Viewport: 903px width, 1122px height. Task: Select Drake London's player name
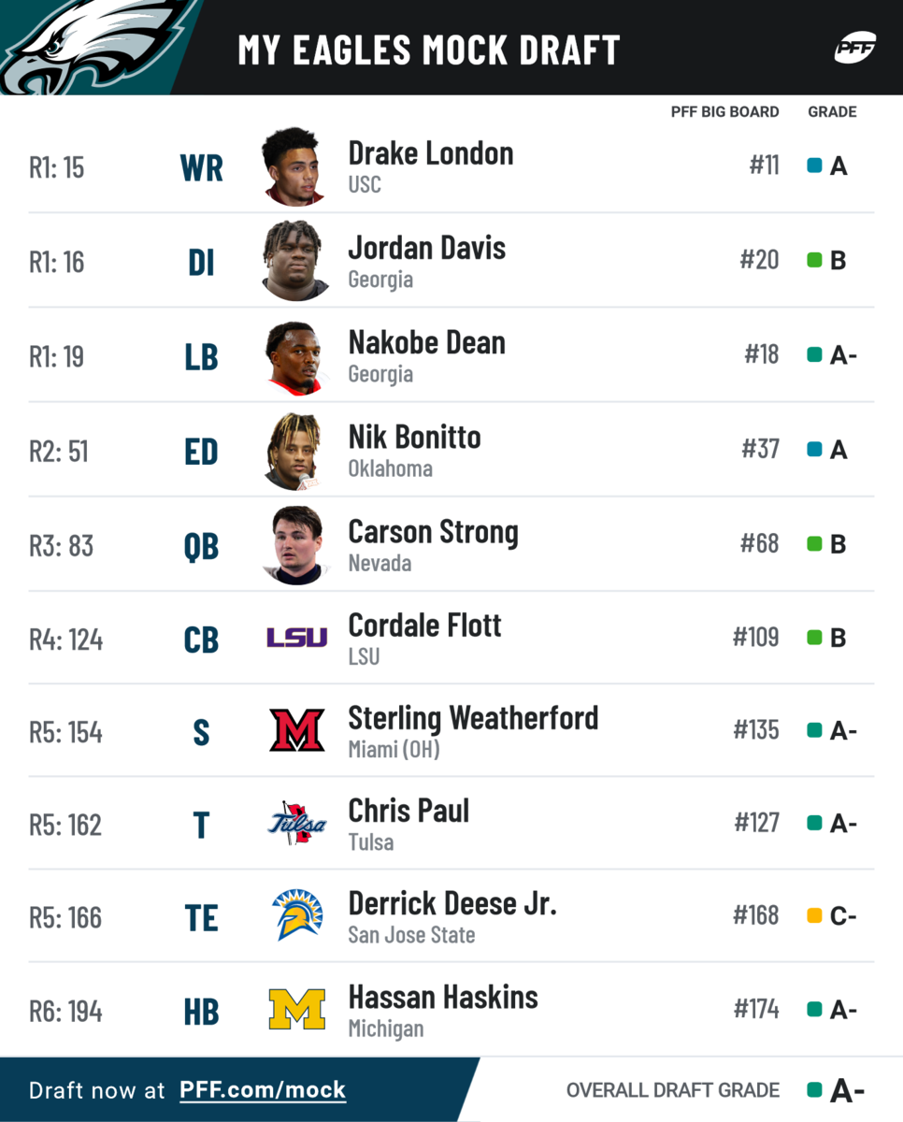coord(431,153)
